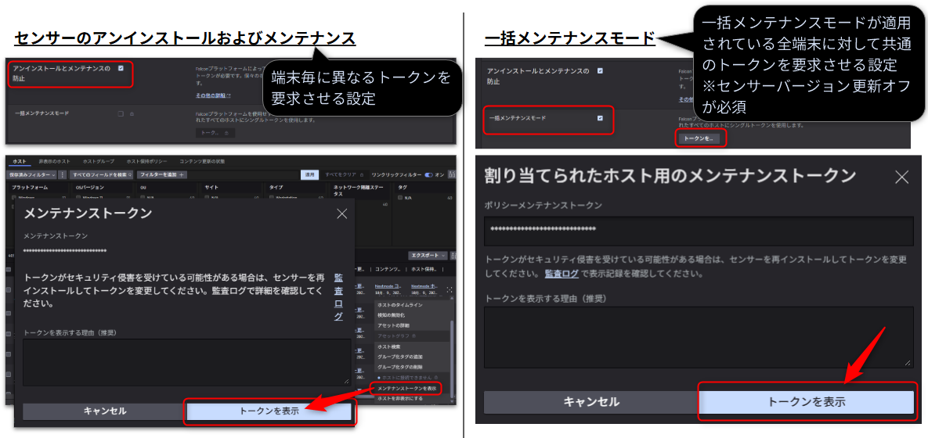The width and height of the screenshot is (928, 438).
Task: Switch to the ホストグループ tab
Action: point(99,161)
